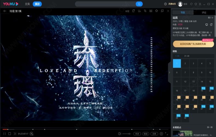This screenshot has height=137, width=216.
Task: Open the 倍速 playback speed menu
Action: (137, 134)
